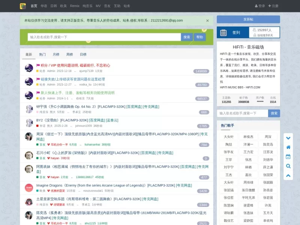Screen dimensions: 300x225
Task: Dismiss the green notice banner
Action: 207,21
